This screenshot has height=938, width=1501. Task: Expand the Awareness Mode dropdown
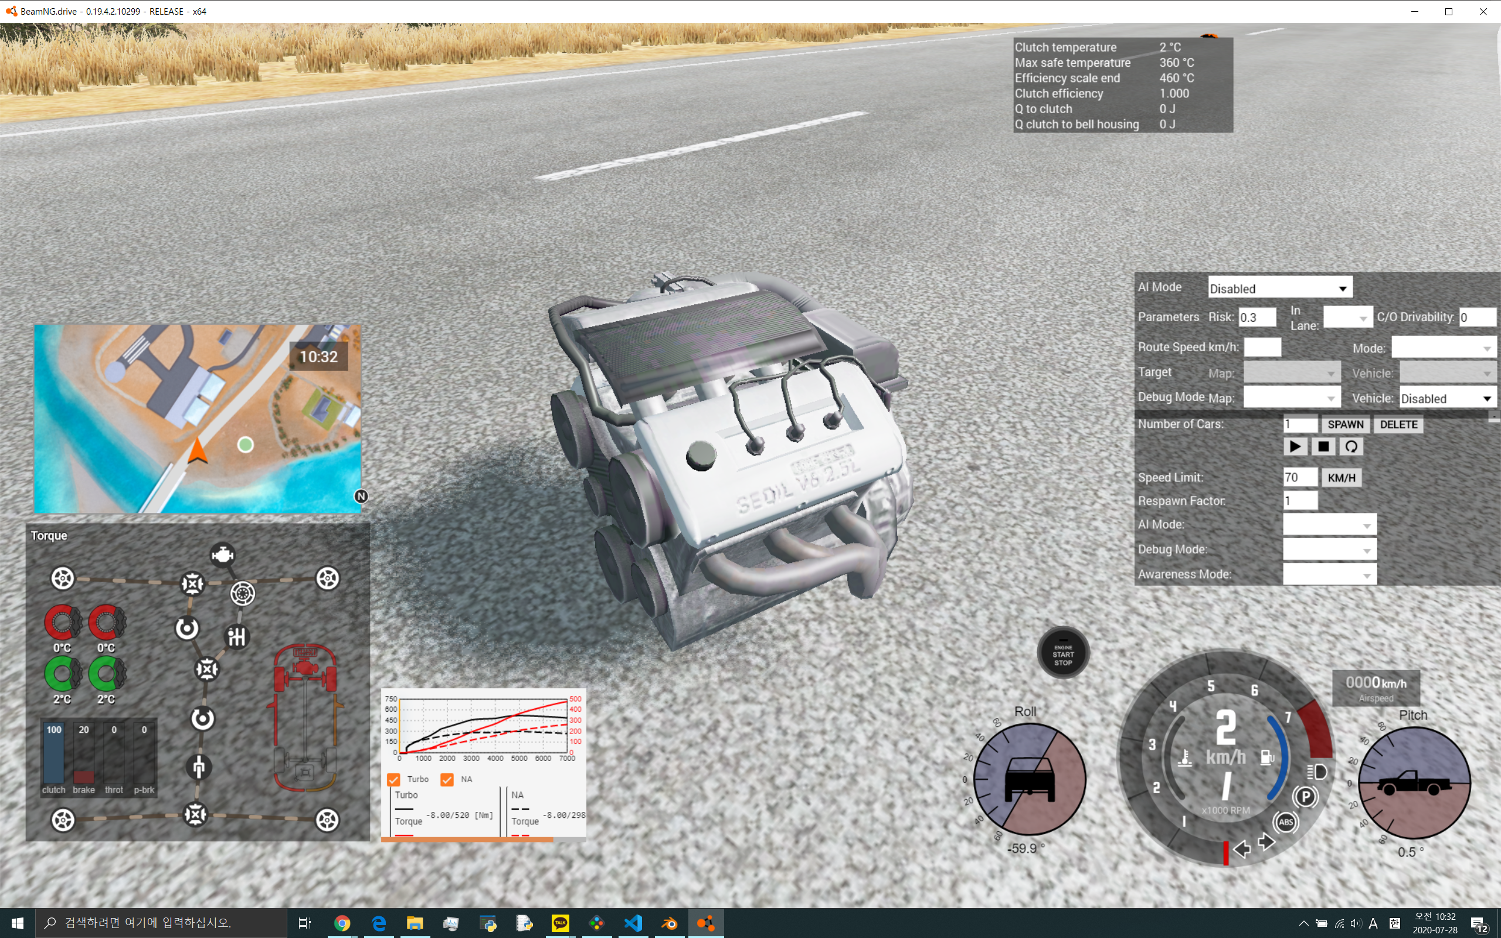coord(1330,575)
